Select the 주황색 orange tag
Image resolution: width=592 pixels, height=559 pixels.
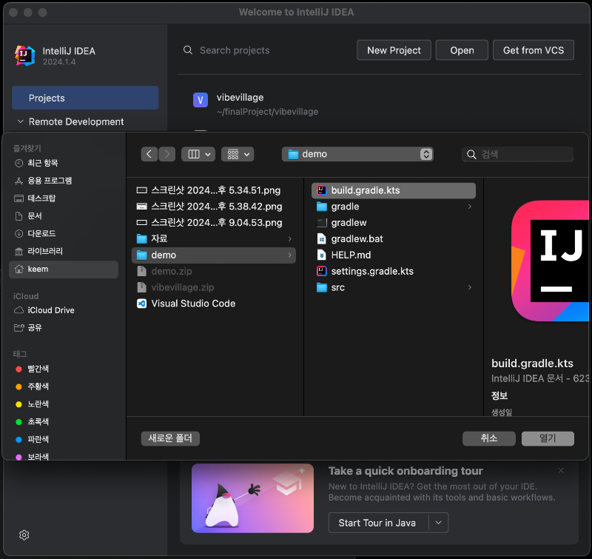(64, 386)
